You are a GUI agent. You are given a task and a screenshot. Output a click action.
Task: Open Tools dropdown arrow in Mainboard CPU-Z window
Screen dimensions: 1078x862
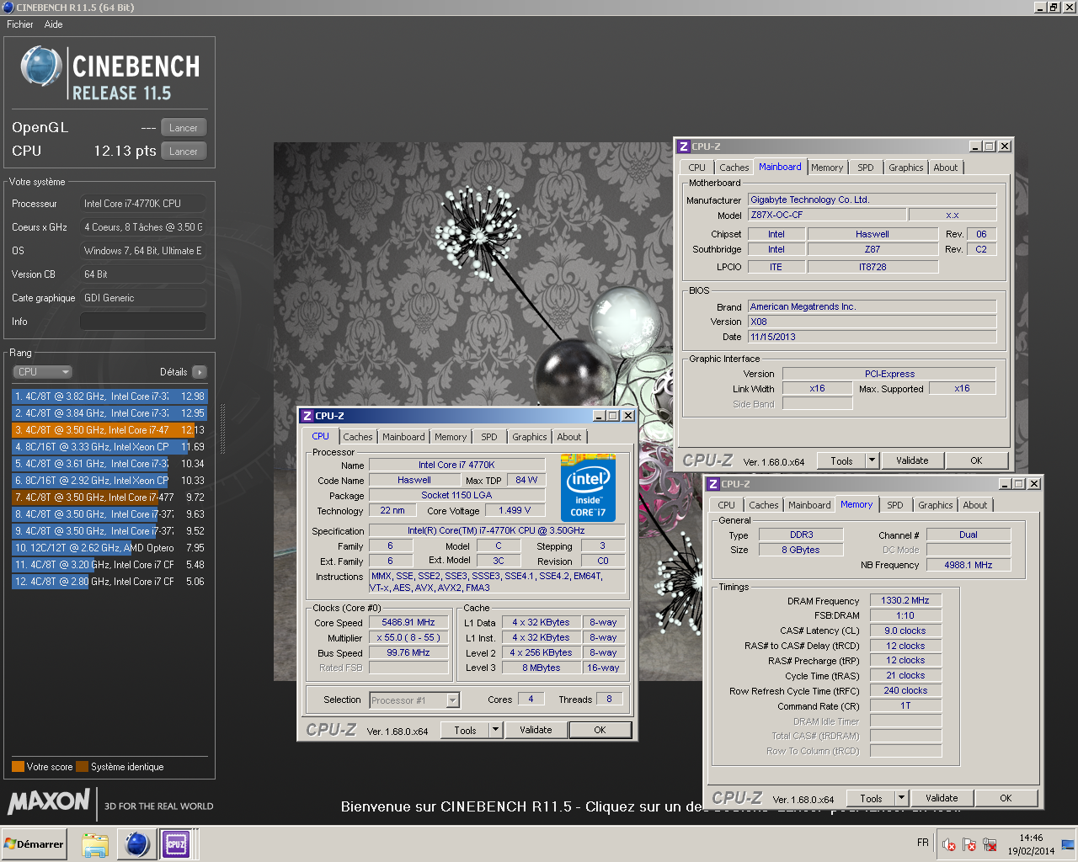coord(872,461)
